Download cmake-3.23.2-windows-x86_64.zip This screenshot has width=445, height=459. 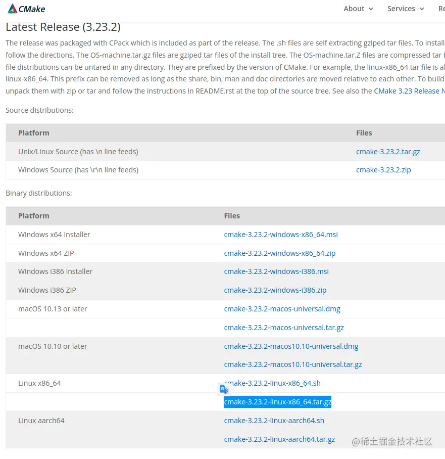coord(280,253)
